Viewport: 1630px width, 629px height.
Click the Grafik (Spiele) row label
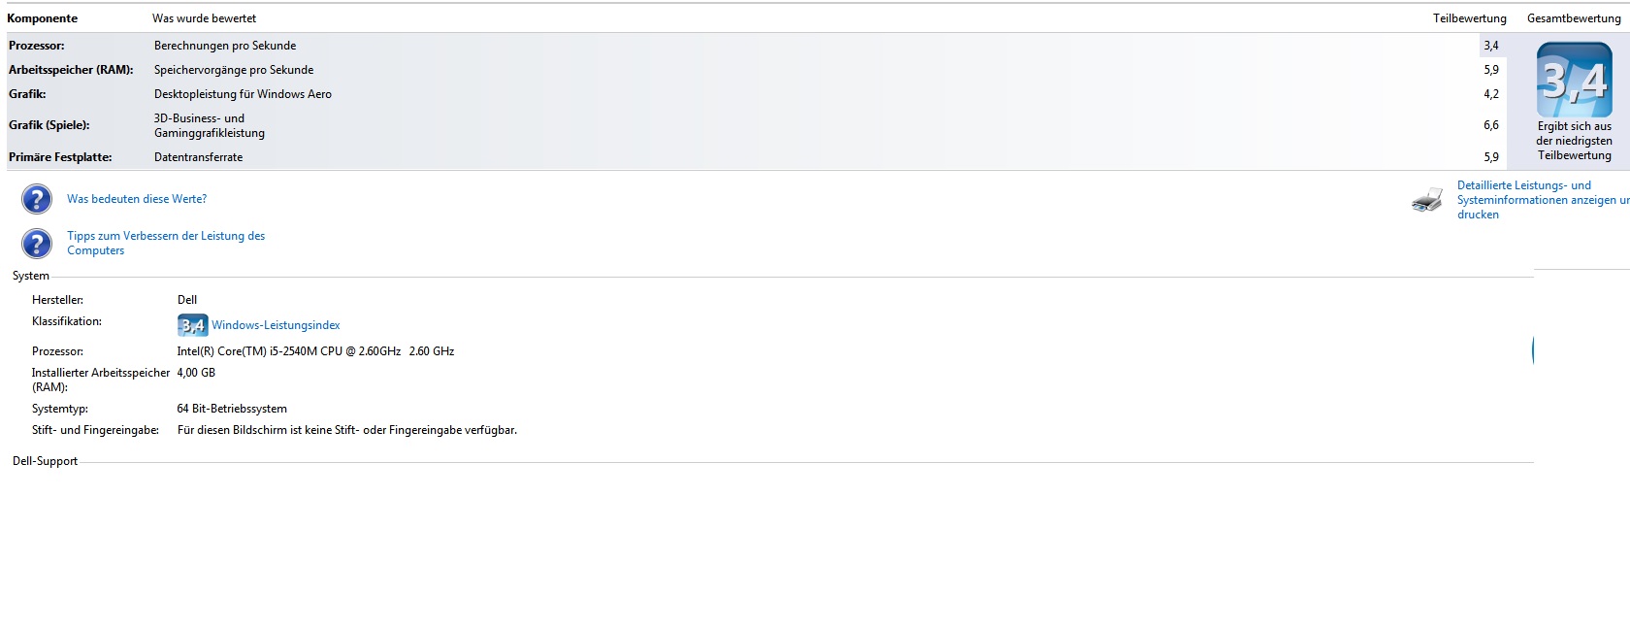point(49,125)
